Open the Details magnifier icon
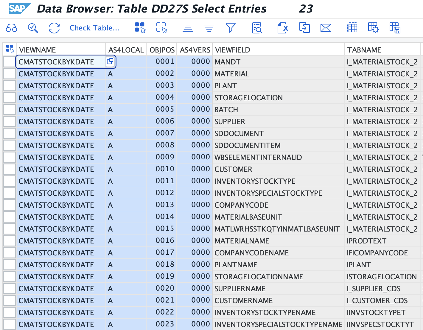423x330 pixels. click(33, 28)
